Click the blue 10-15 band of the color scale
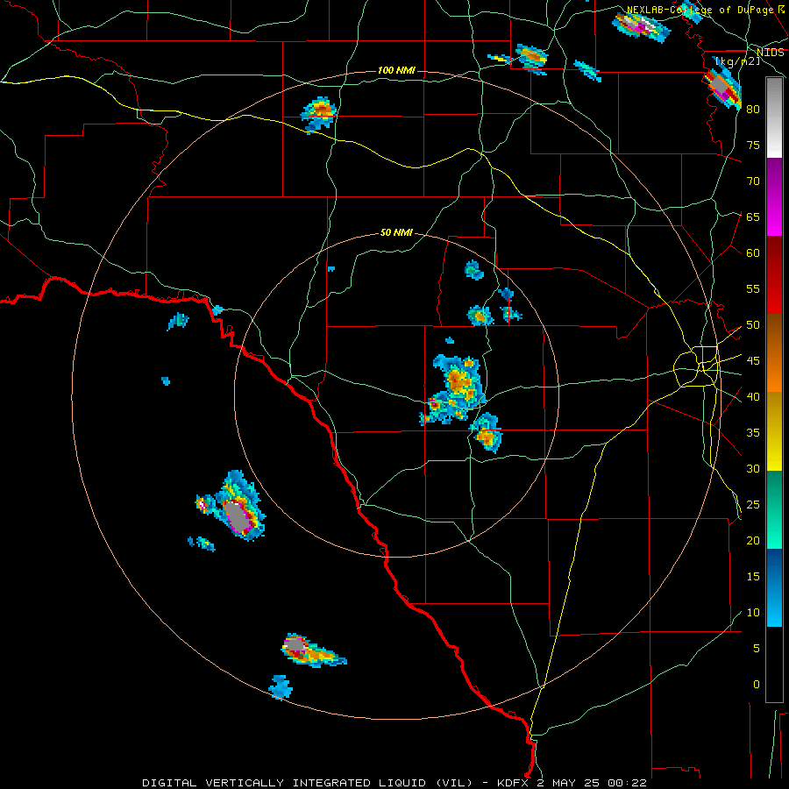The image size is (789, 789). click(774, 587)
